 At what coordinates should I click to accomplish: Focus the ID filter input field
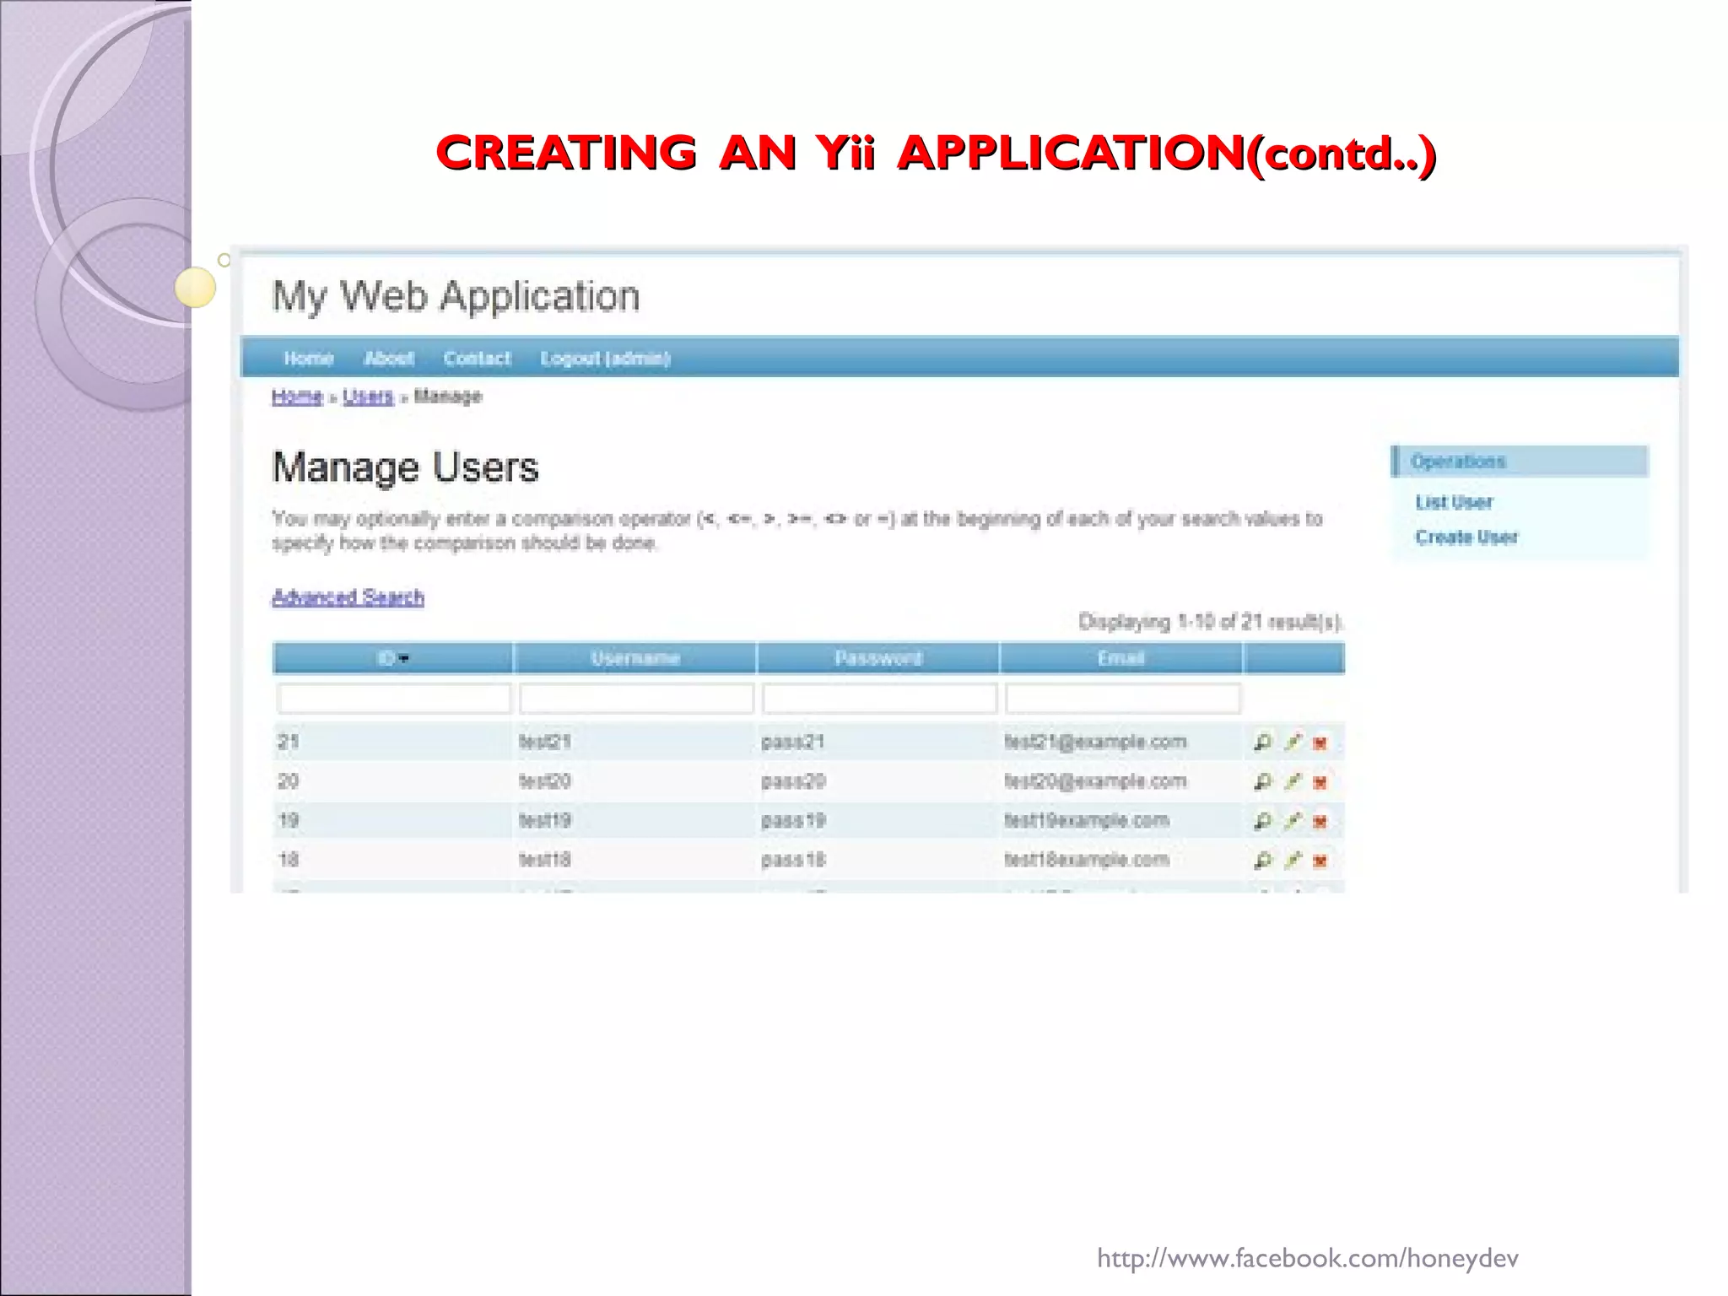click(x=394, y=699)
